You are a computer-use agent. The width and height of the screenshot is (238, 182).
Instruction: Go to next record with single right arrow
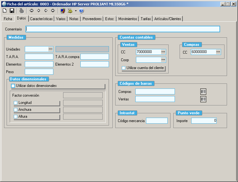tap(46, 11)
